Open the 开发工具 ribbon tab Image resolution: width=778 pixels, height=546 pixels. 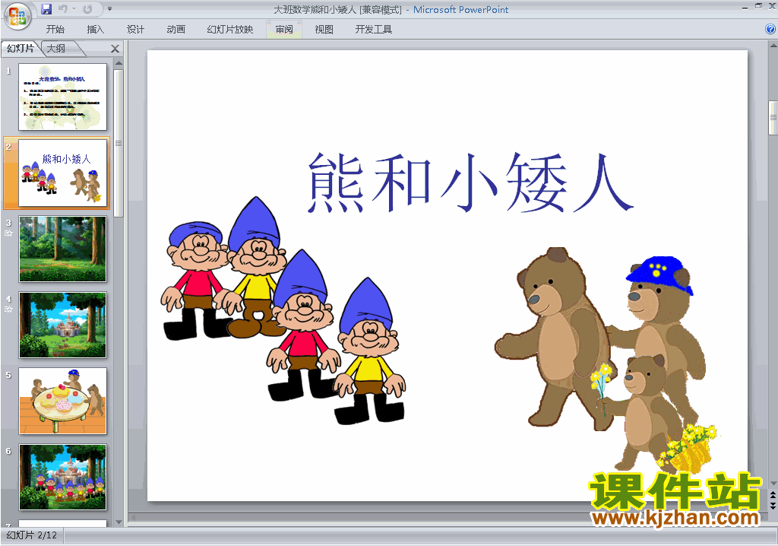(374, 30)
